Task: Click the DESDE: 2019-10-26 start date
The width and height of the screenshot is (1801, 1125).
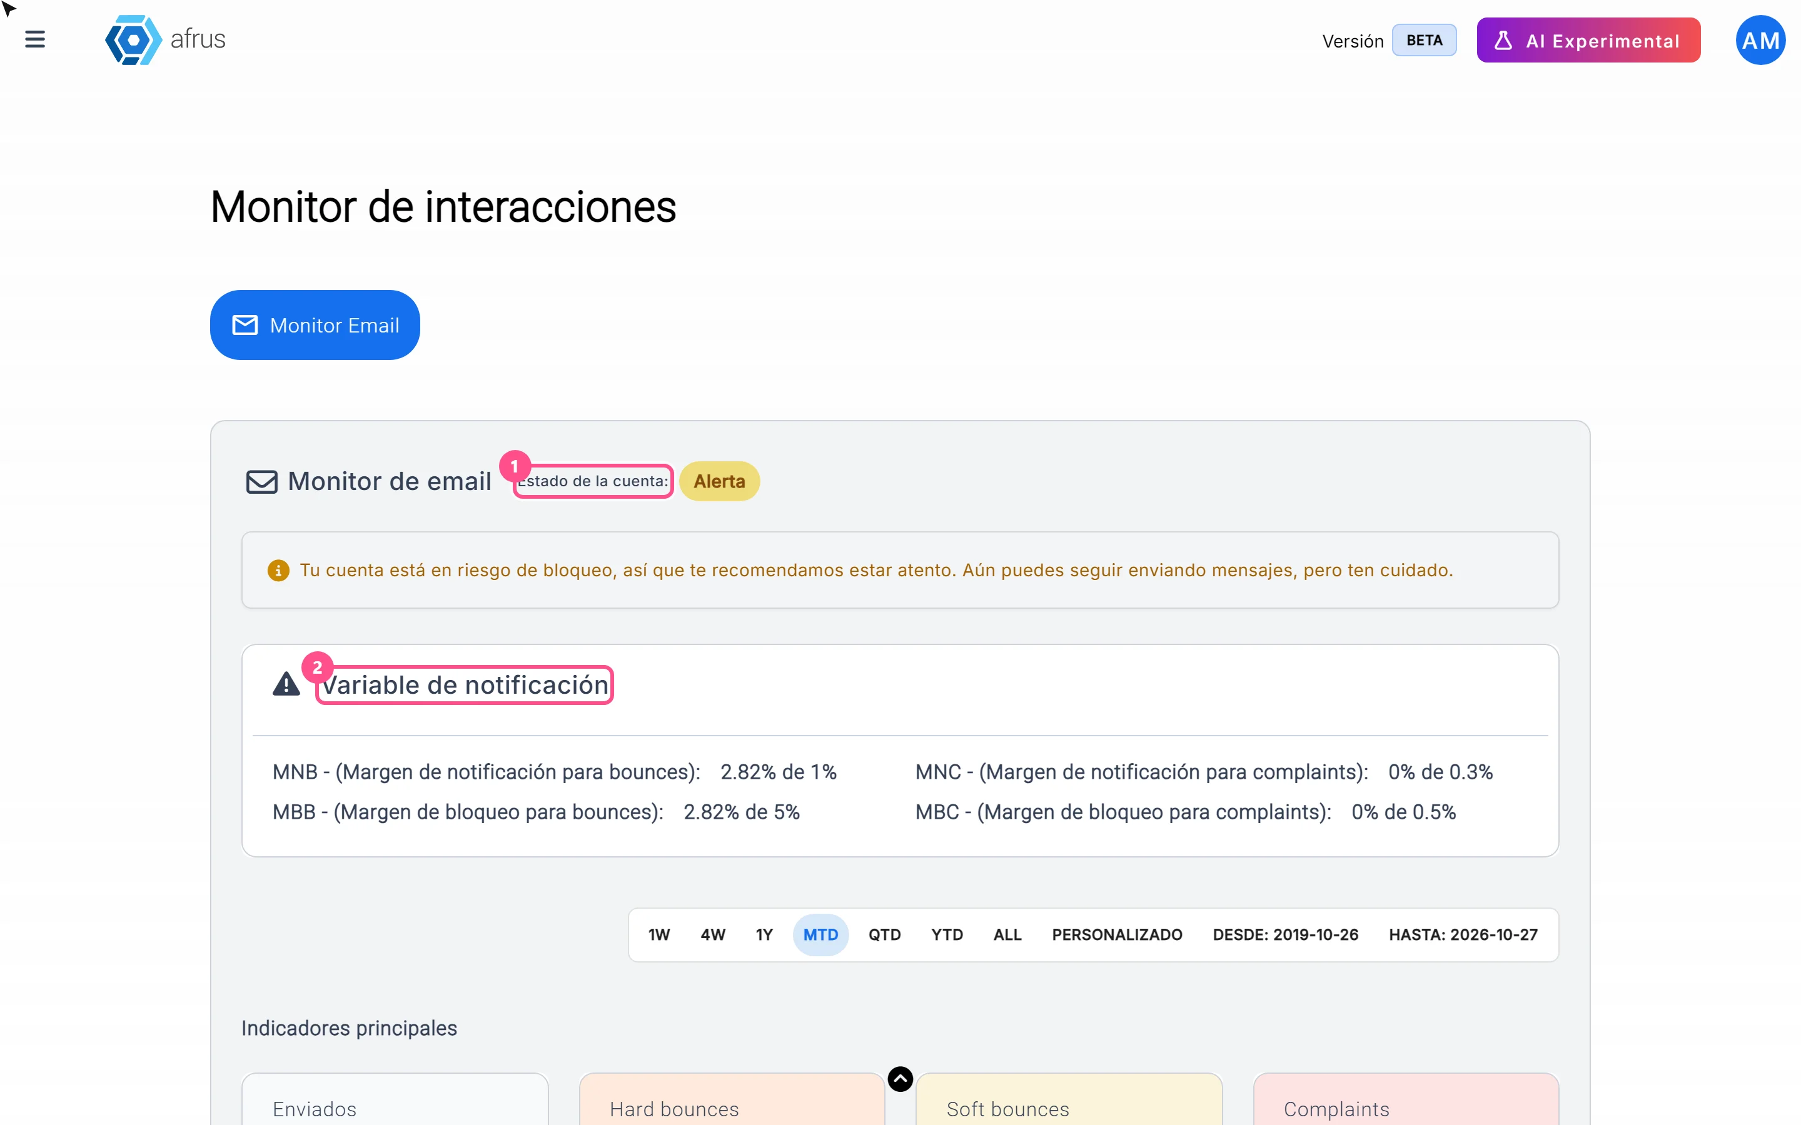Action: click(1285, 934)
